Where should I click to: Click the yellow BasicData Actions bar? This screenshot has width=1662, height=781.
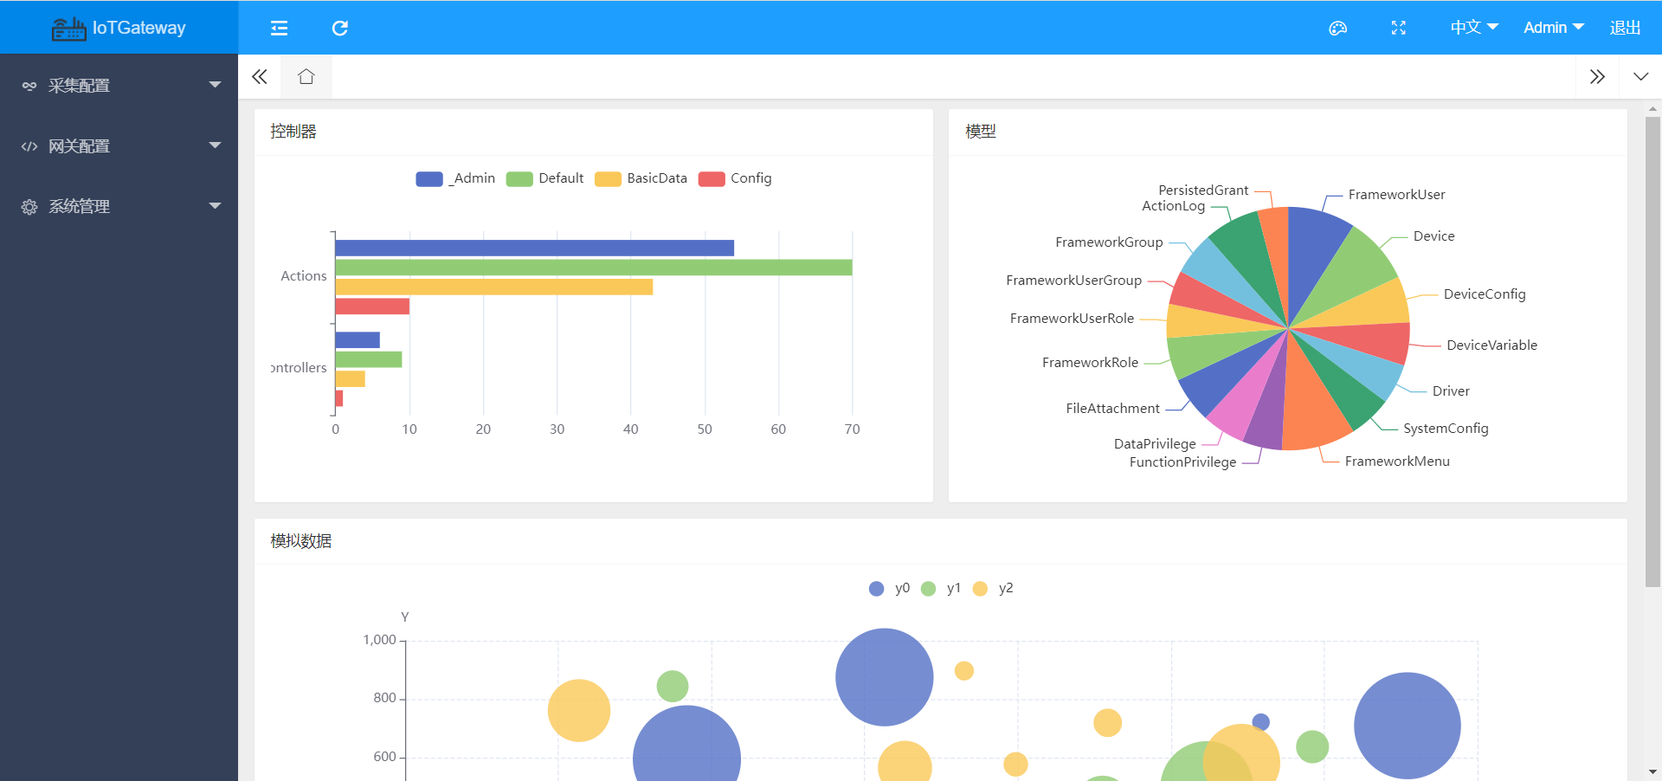(x=493, y=287)
